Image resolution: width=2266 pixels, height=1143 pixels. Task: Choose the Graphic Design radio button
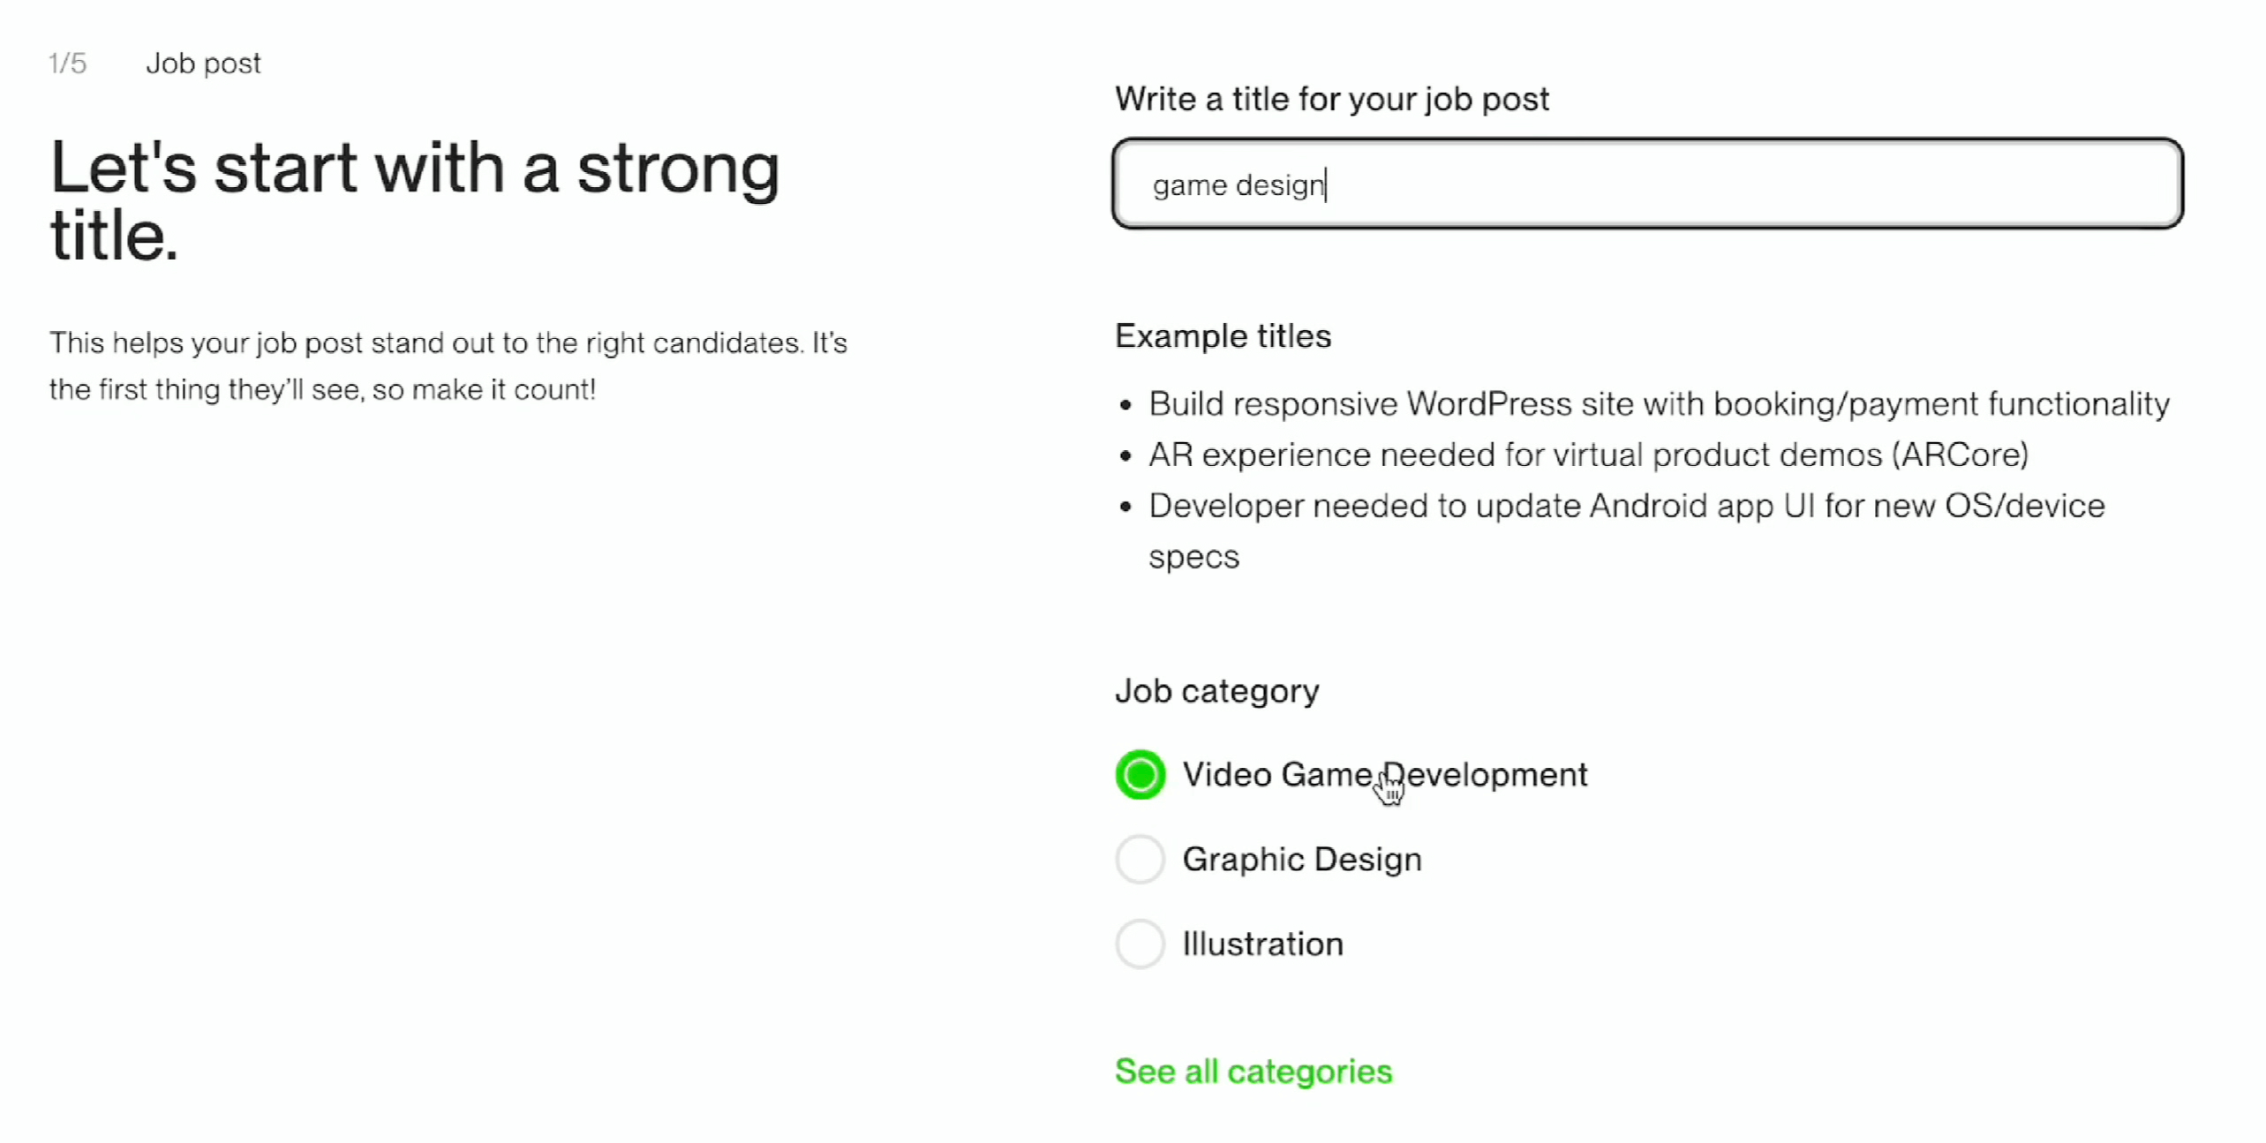1140,859
